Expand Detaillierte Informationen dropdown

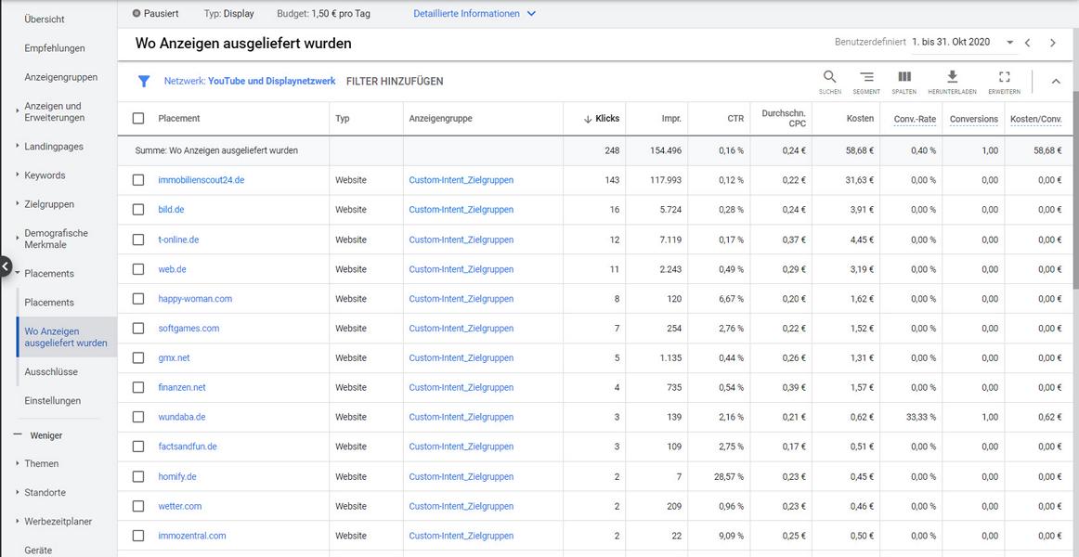pyautogui.click(x=474, y=14)
